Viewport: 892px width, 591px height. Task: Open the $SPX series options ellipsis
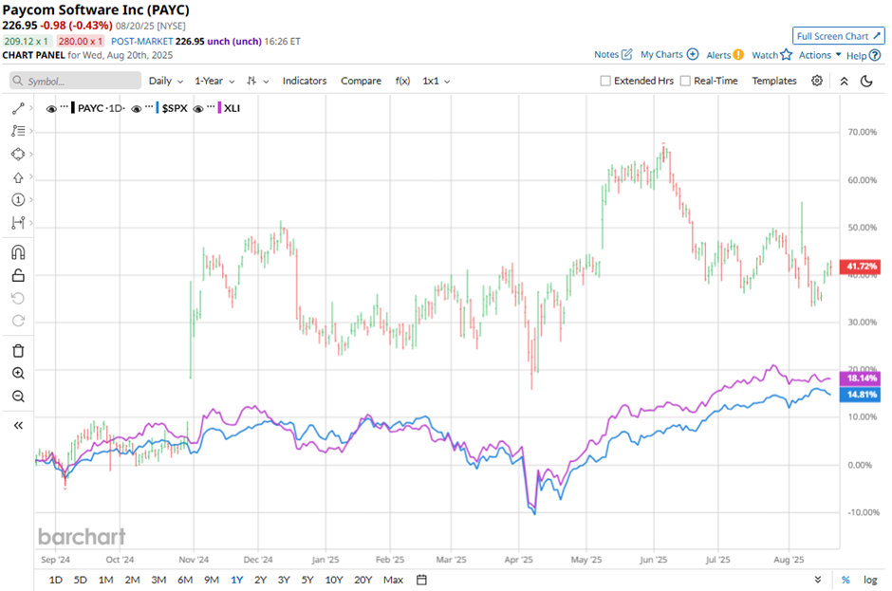click(x=149, y=106)
